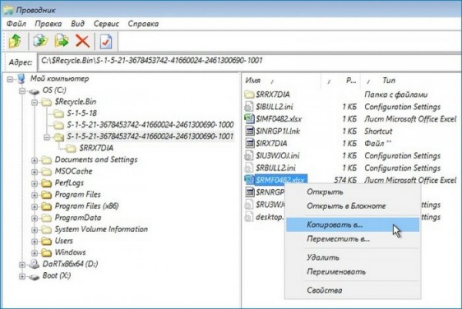
Task: Expand the Program Files (x86) node
Action: click(35, 207)
